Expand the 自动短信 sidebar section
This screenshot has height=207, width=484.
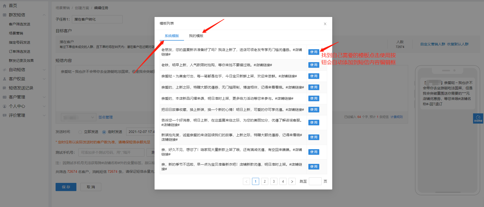tap(44, 70)
